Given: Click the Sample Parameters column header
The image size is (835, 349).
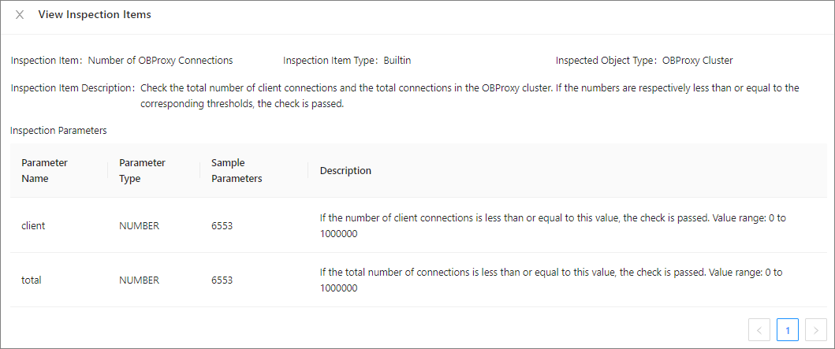Looking at the screenshot, I should (237, 170).
